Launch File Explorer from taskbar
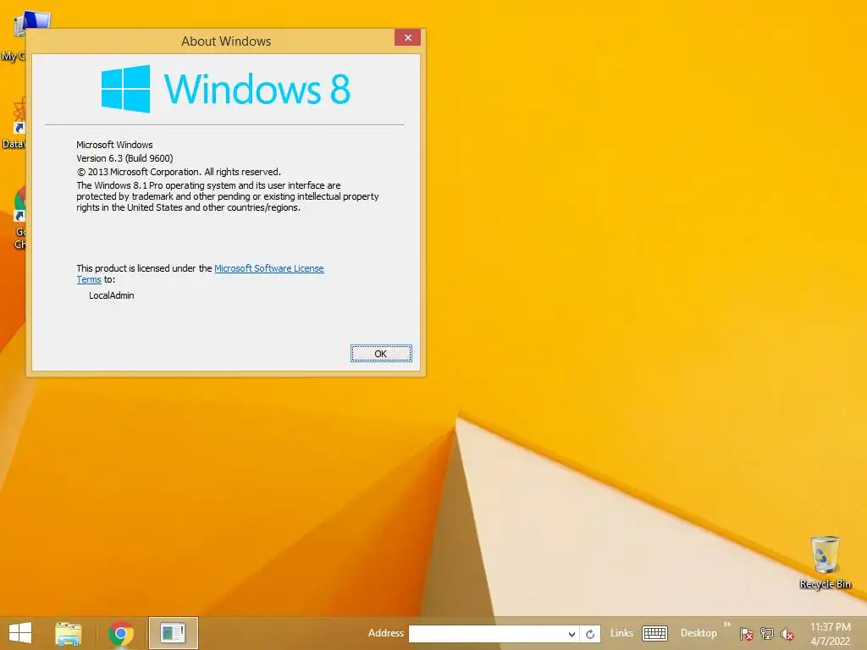Image resolution: width=867 pixels, height=650 pixels. [x=68, y=633]
